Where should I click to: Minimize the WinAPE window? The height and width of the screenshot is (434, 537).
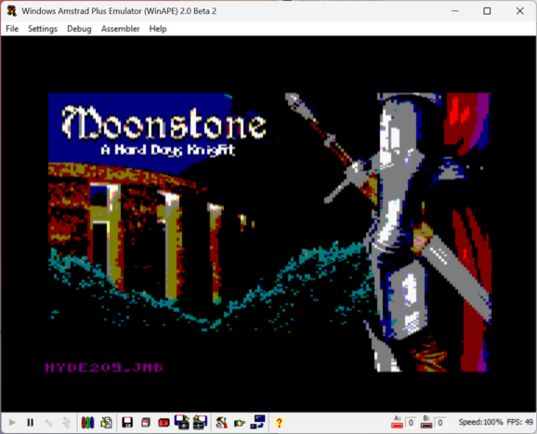pyautogui.click(x=455, y=11)
